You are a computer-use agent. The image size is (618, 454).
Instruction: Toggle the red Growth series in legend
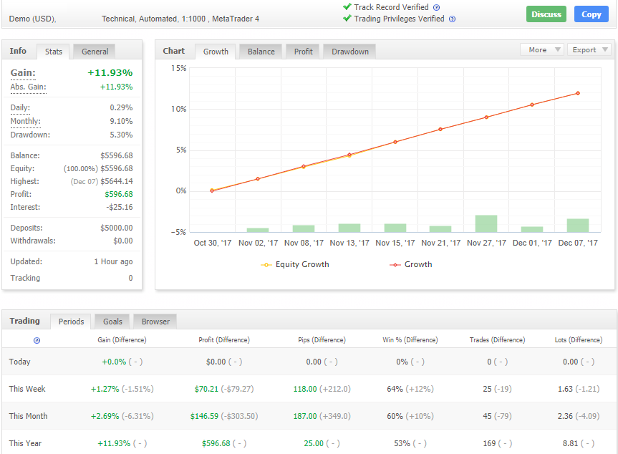410,264
